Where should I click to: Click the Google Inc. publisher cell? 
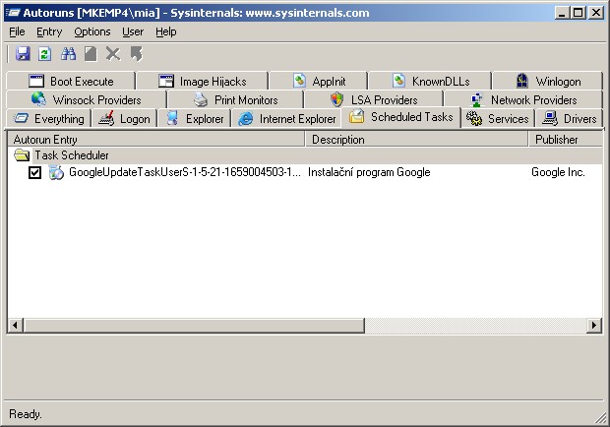point(558,172)
